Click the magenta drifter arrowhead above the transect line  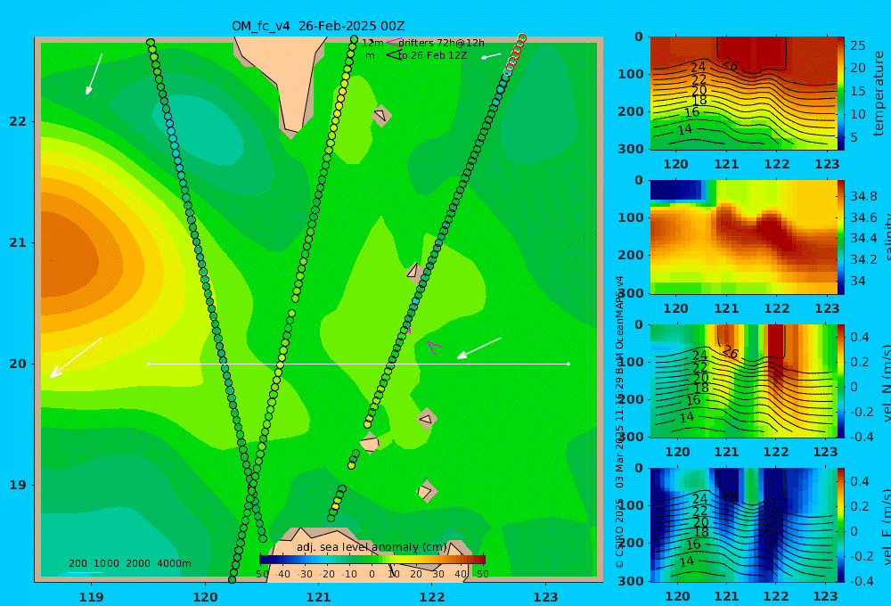434,348
